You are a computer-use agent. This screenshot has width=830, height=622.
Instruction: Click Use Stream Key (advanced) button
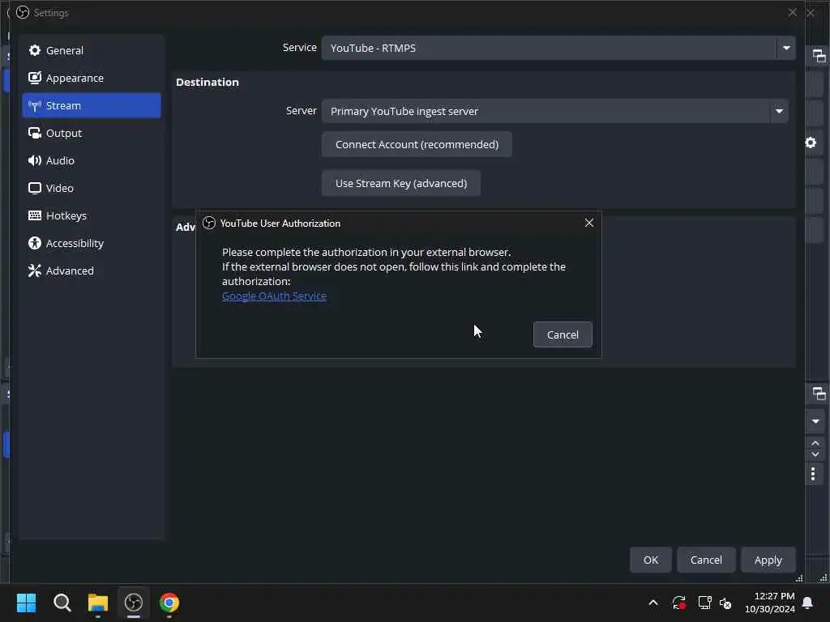(400, 183)
